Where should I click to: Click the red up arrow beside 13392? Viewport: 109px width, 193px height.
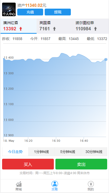pos(21,29)
